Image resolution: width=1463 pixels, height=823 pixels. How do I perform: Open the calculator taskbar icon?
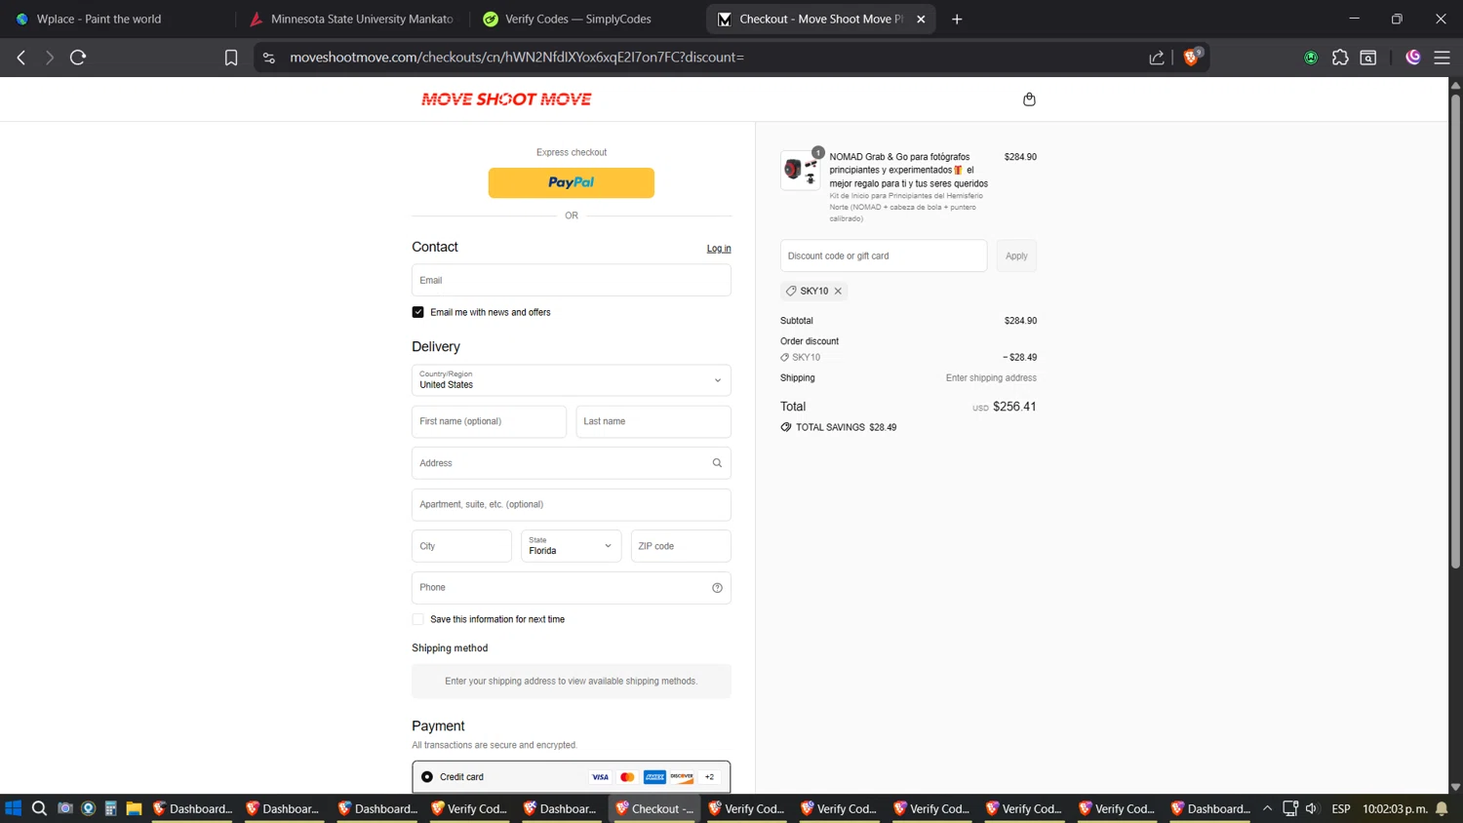coord(110,808)
